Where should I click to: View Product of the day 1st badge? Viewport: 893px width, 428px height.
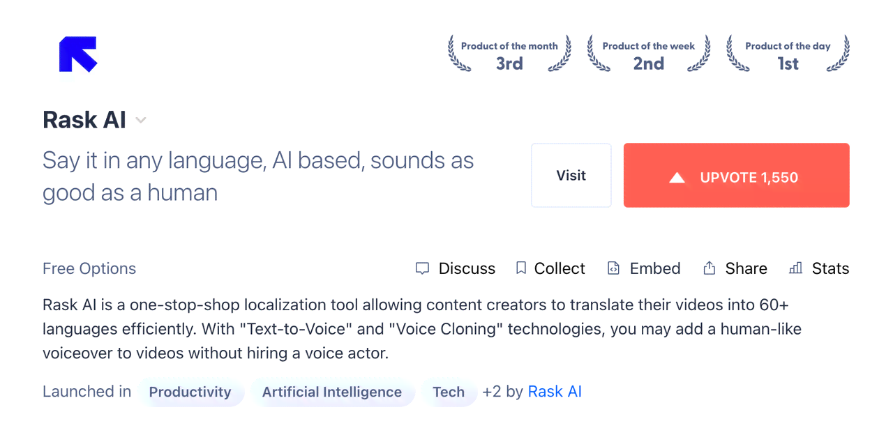pos(788,54)
